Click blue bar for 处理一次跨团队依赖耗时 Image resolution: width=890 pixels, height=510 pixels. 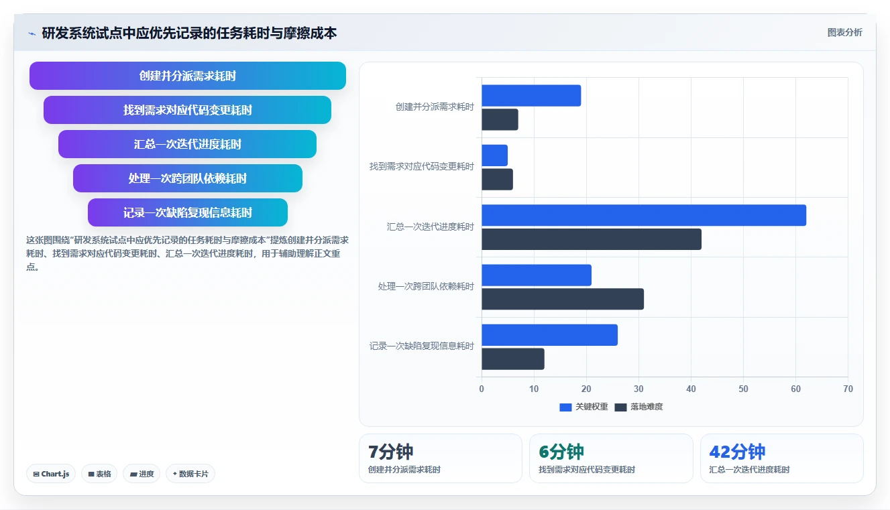coord(537,275)
